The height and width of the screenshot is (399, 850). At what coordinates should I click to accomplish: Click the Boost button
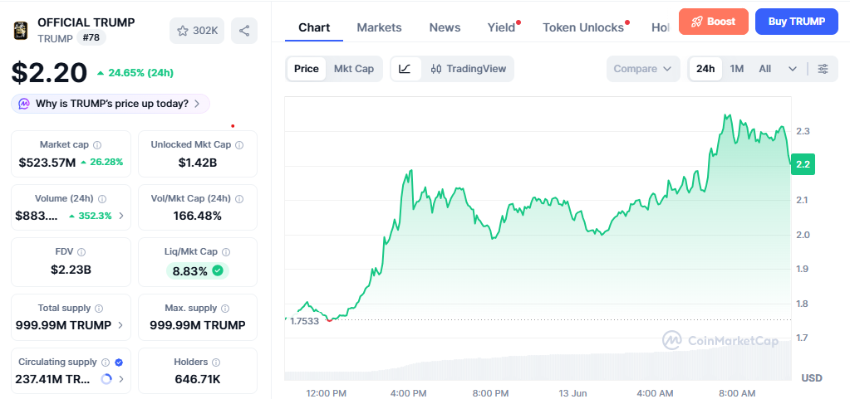(x=714, y=22)
